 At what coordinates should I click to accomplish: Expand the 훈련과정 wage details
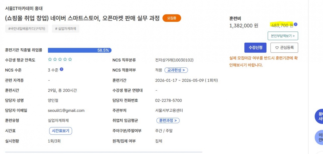pyautogui.click(x=168, y=120)
